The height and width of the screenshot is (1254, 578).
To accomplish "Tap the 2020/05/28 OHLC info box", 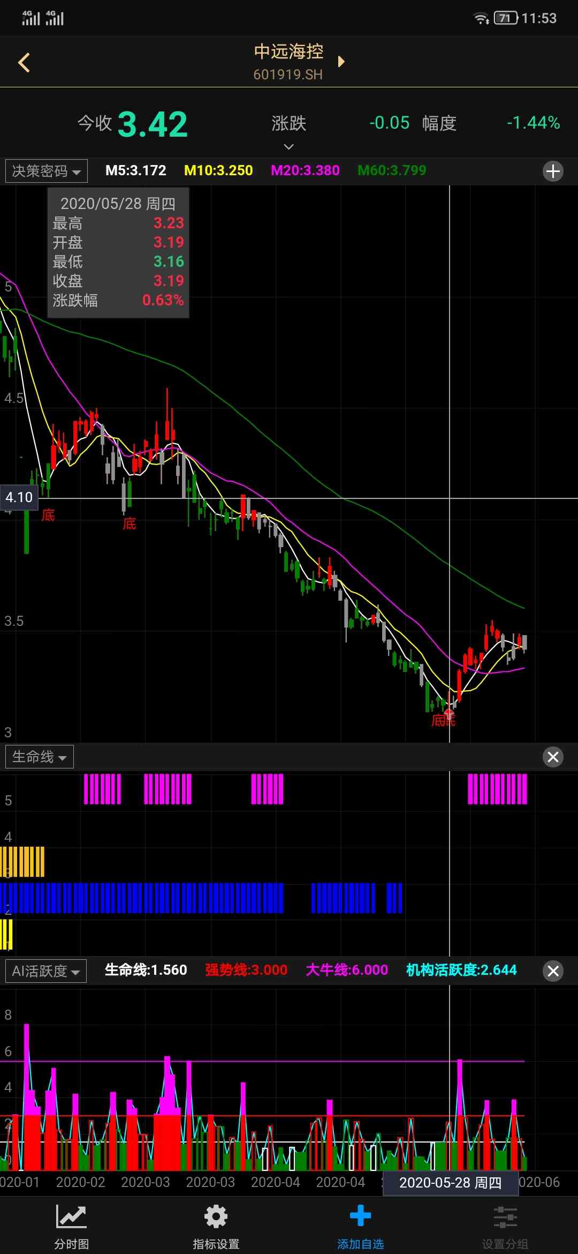I will [118, 252].
